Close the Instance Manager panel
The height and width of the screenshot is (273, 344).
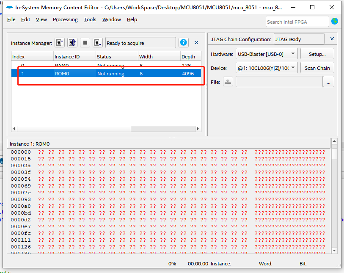point(196,43)
